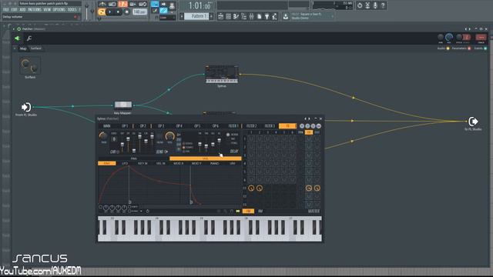Toggle pattern/song mode button

101,12
